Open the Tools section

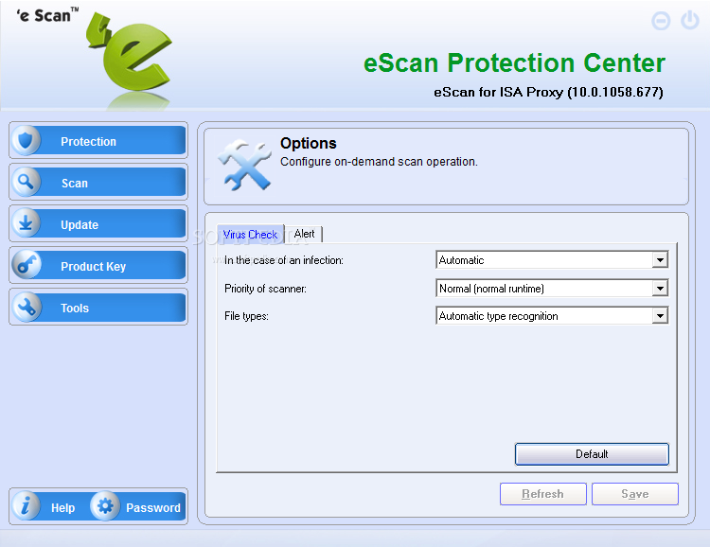[98, 308]
